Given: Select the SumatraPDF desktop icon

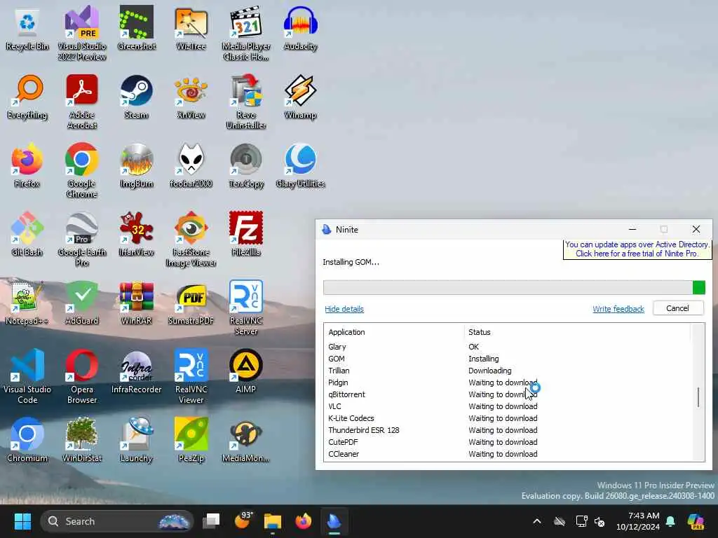Looking at the screenshot, I should (x=191, y=303).
